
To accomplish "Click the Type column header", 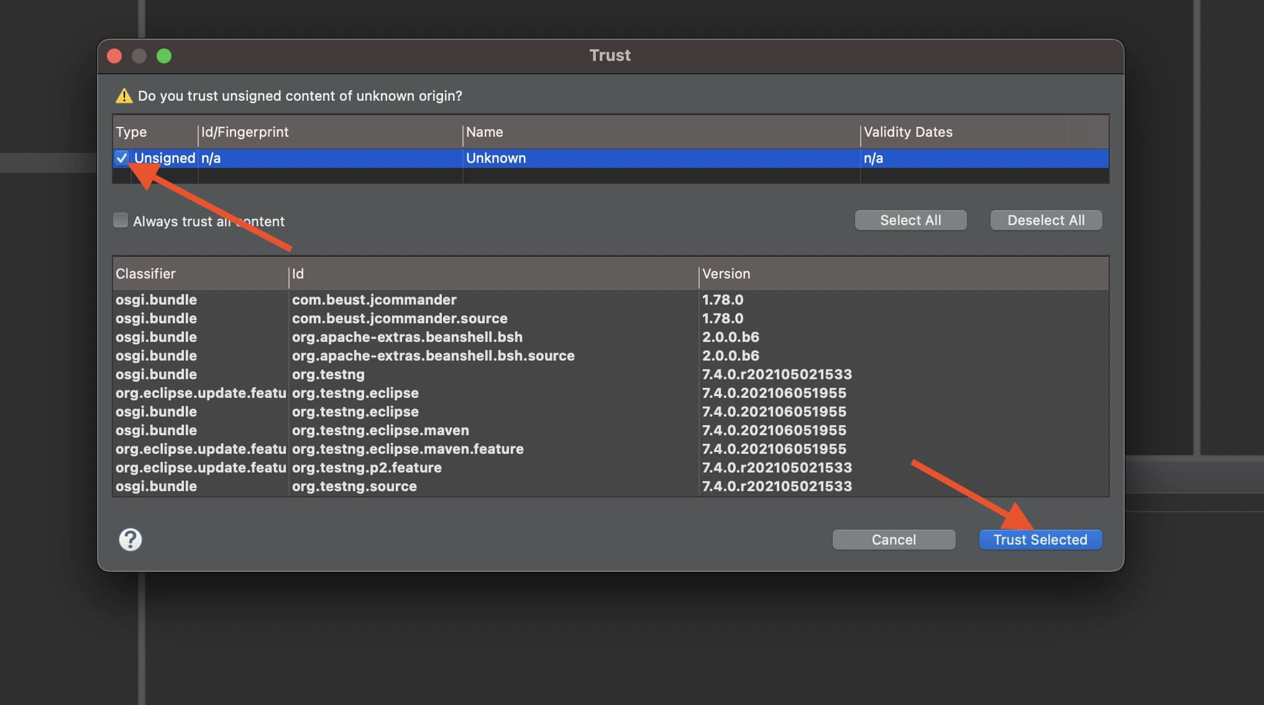I will (131, 132).
